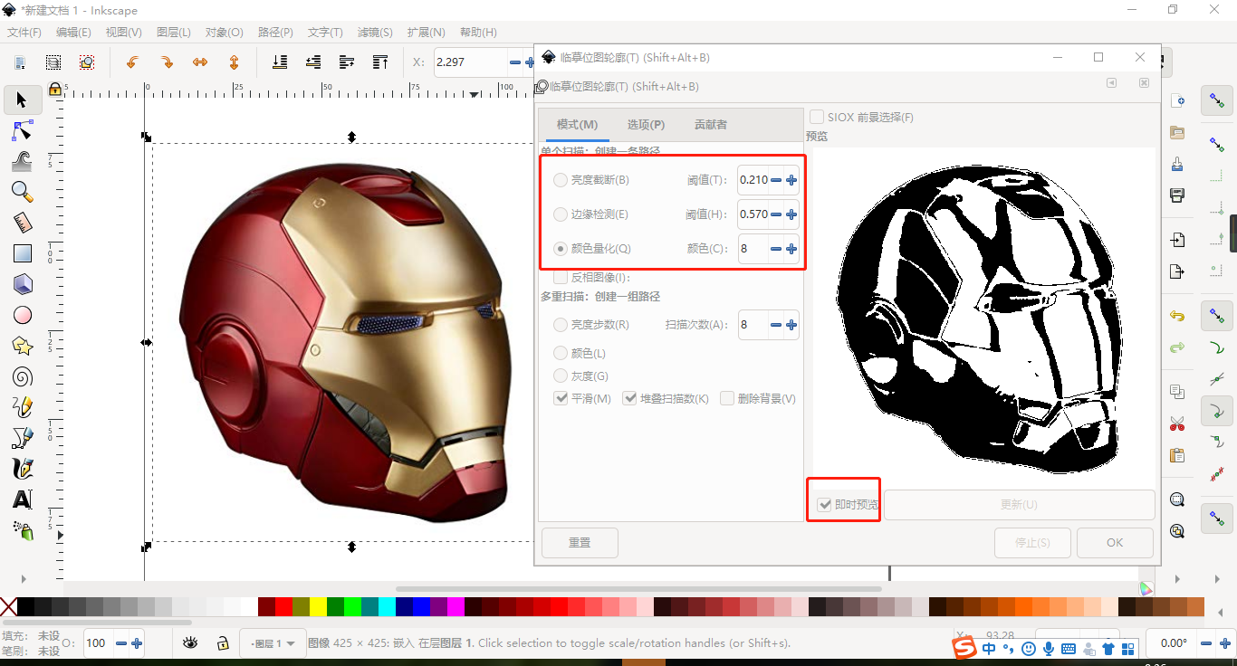The image size is (1237, 666).
Task: Switch to the 选项(P) tab
Action: (645, 124)
